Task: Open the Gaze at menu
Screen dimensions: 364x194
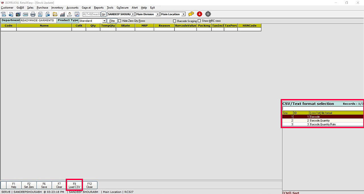Action: 86,8
